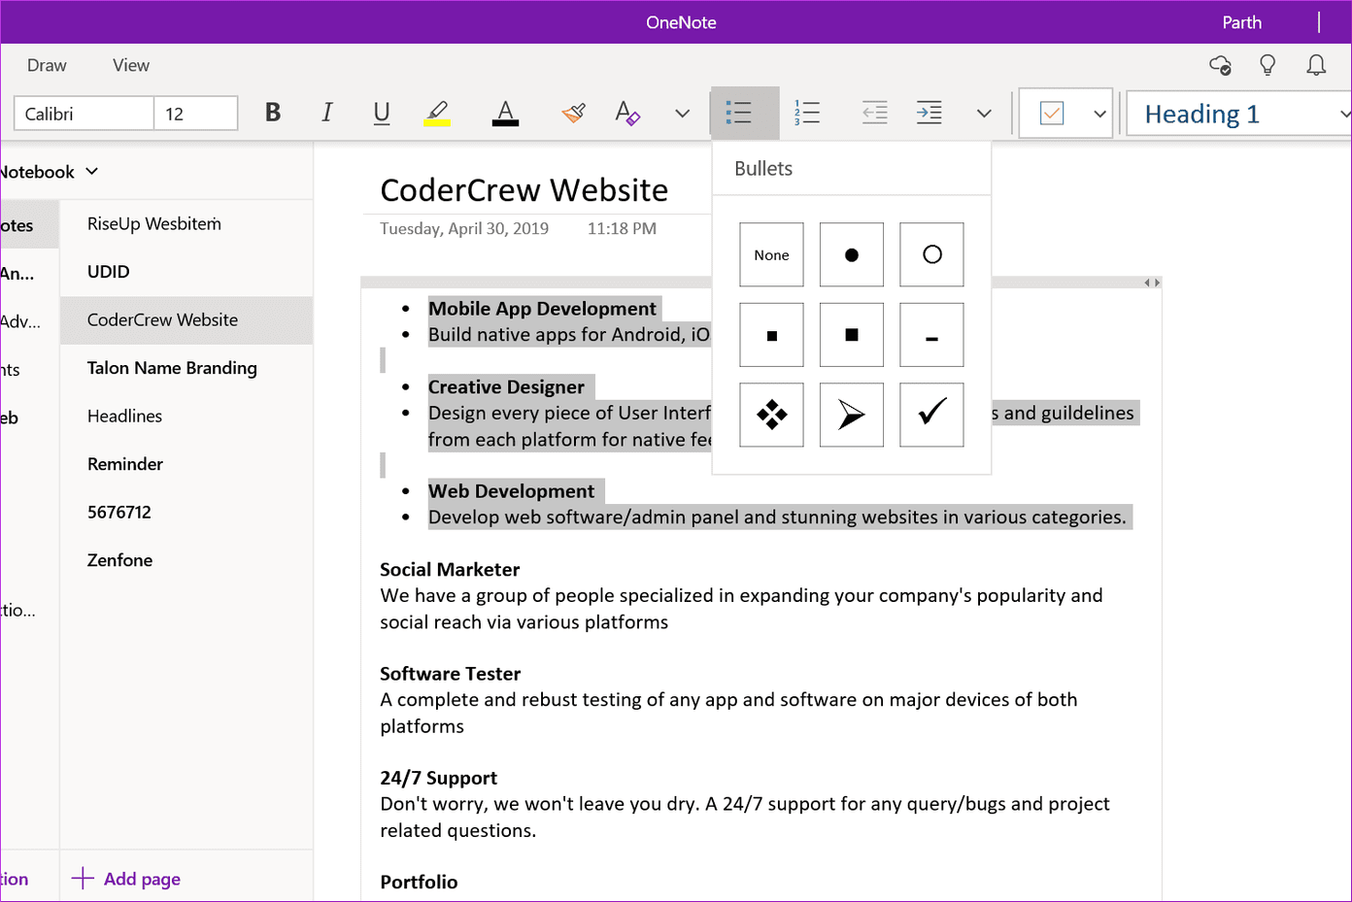Open the 5676712 page

[x=186, y=513]
